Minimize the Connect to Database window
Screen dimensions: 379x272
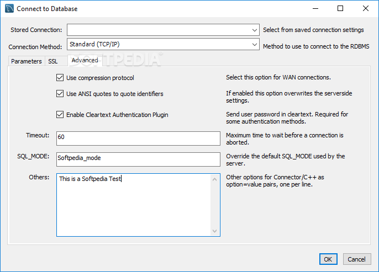pyautogui.click(x=315, y=8)
